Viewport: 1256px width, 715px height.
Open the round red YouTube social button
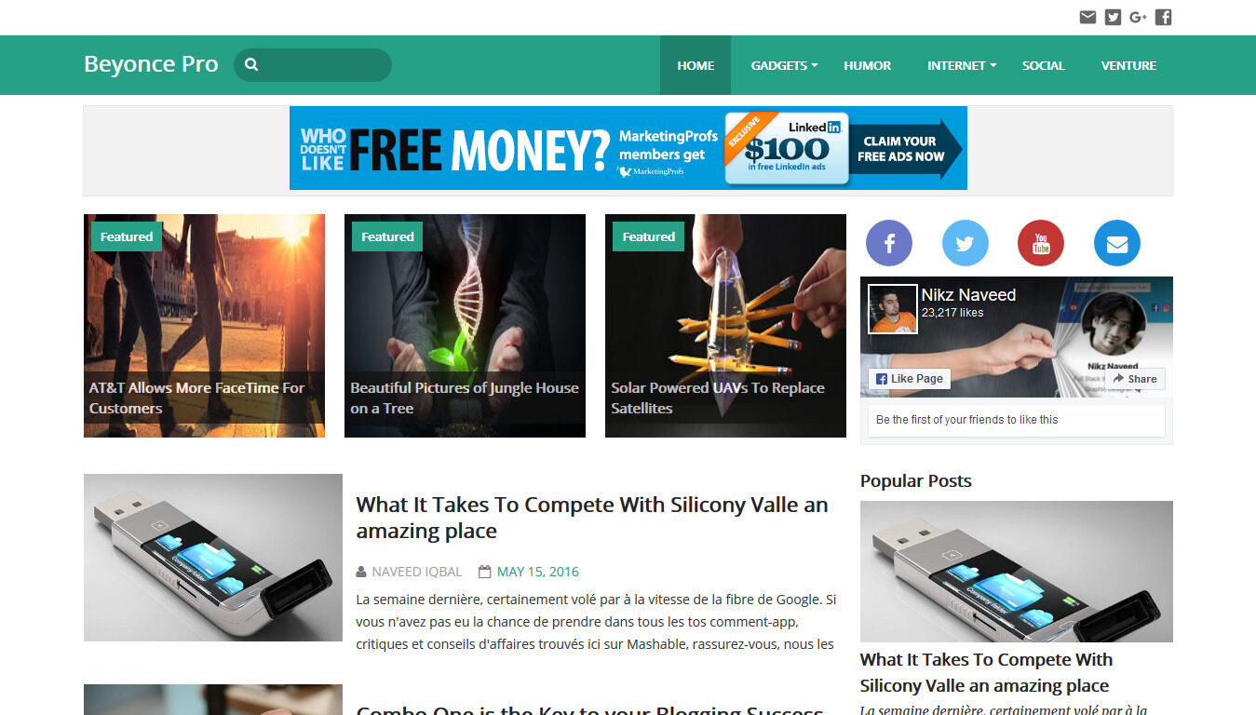[x=1041, y=243]
